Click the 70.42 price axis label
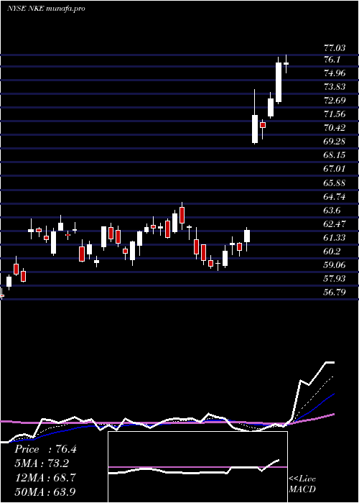Viewport: 359px width, 503px height. click(x=335, y=128)
